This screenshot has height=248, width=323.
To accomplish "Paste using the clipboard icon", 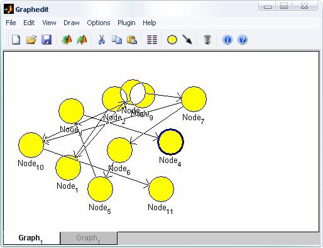I will pyautogui.click(x=132, y=40).
